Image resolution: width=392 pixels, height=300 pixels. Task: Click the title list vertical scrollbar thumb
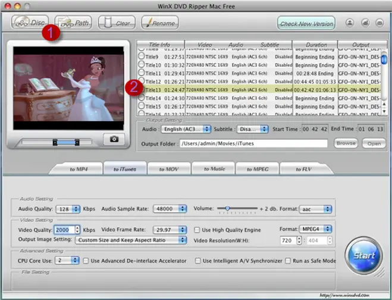point(384,60)
